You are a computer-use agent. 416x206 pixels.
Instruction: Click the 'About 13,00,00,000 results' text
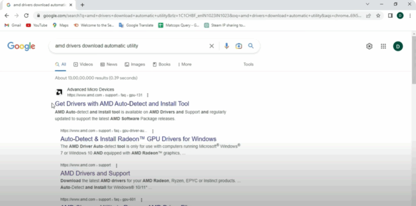tap(96, 78)
